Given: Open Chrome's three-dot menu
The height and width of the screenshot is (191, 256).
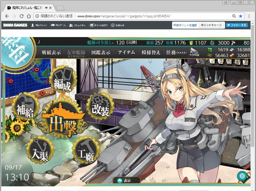Looking at the screenshot, I should coord(249,16).
